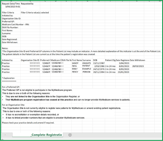Click date withdrawn cell '28/03/2023'
The image size is (163, 141).
pyautogui.click(x=138, y=66)
